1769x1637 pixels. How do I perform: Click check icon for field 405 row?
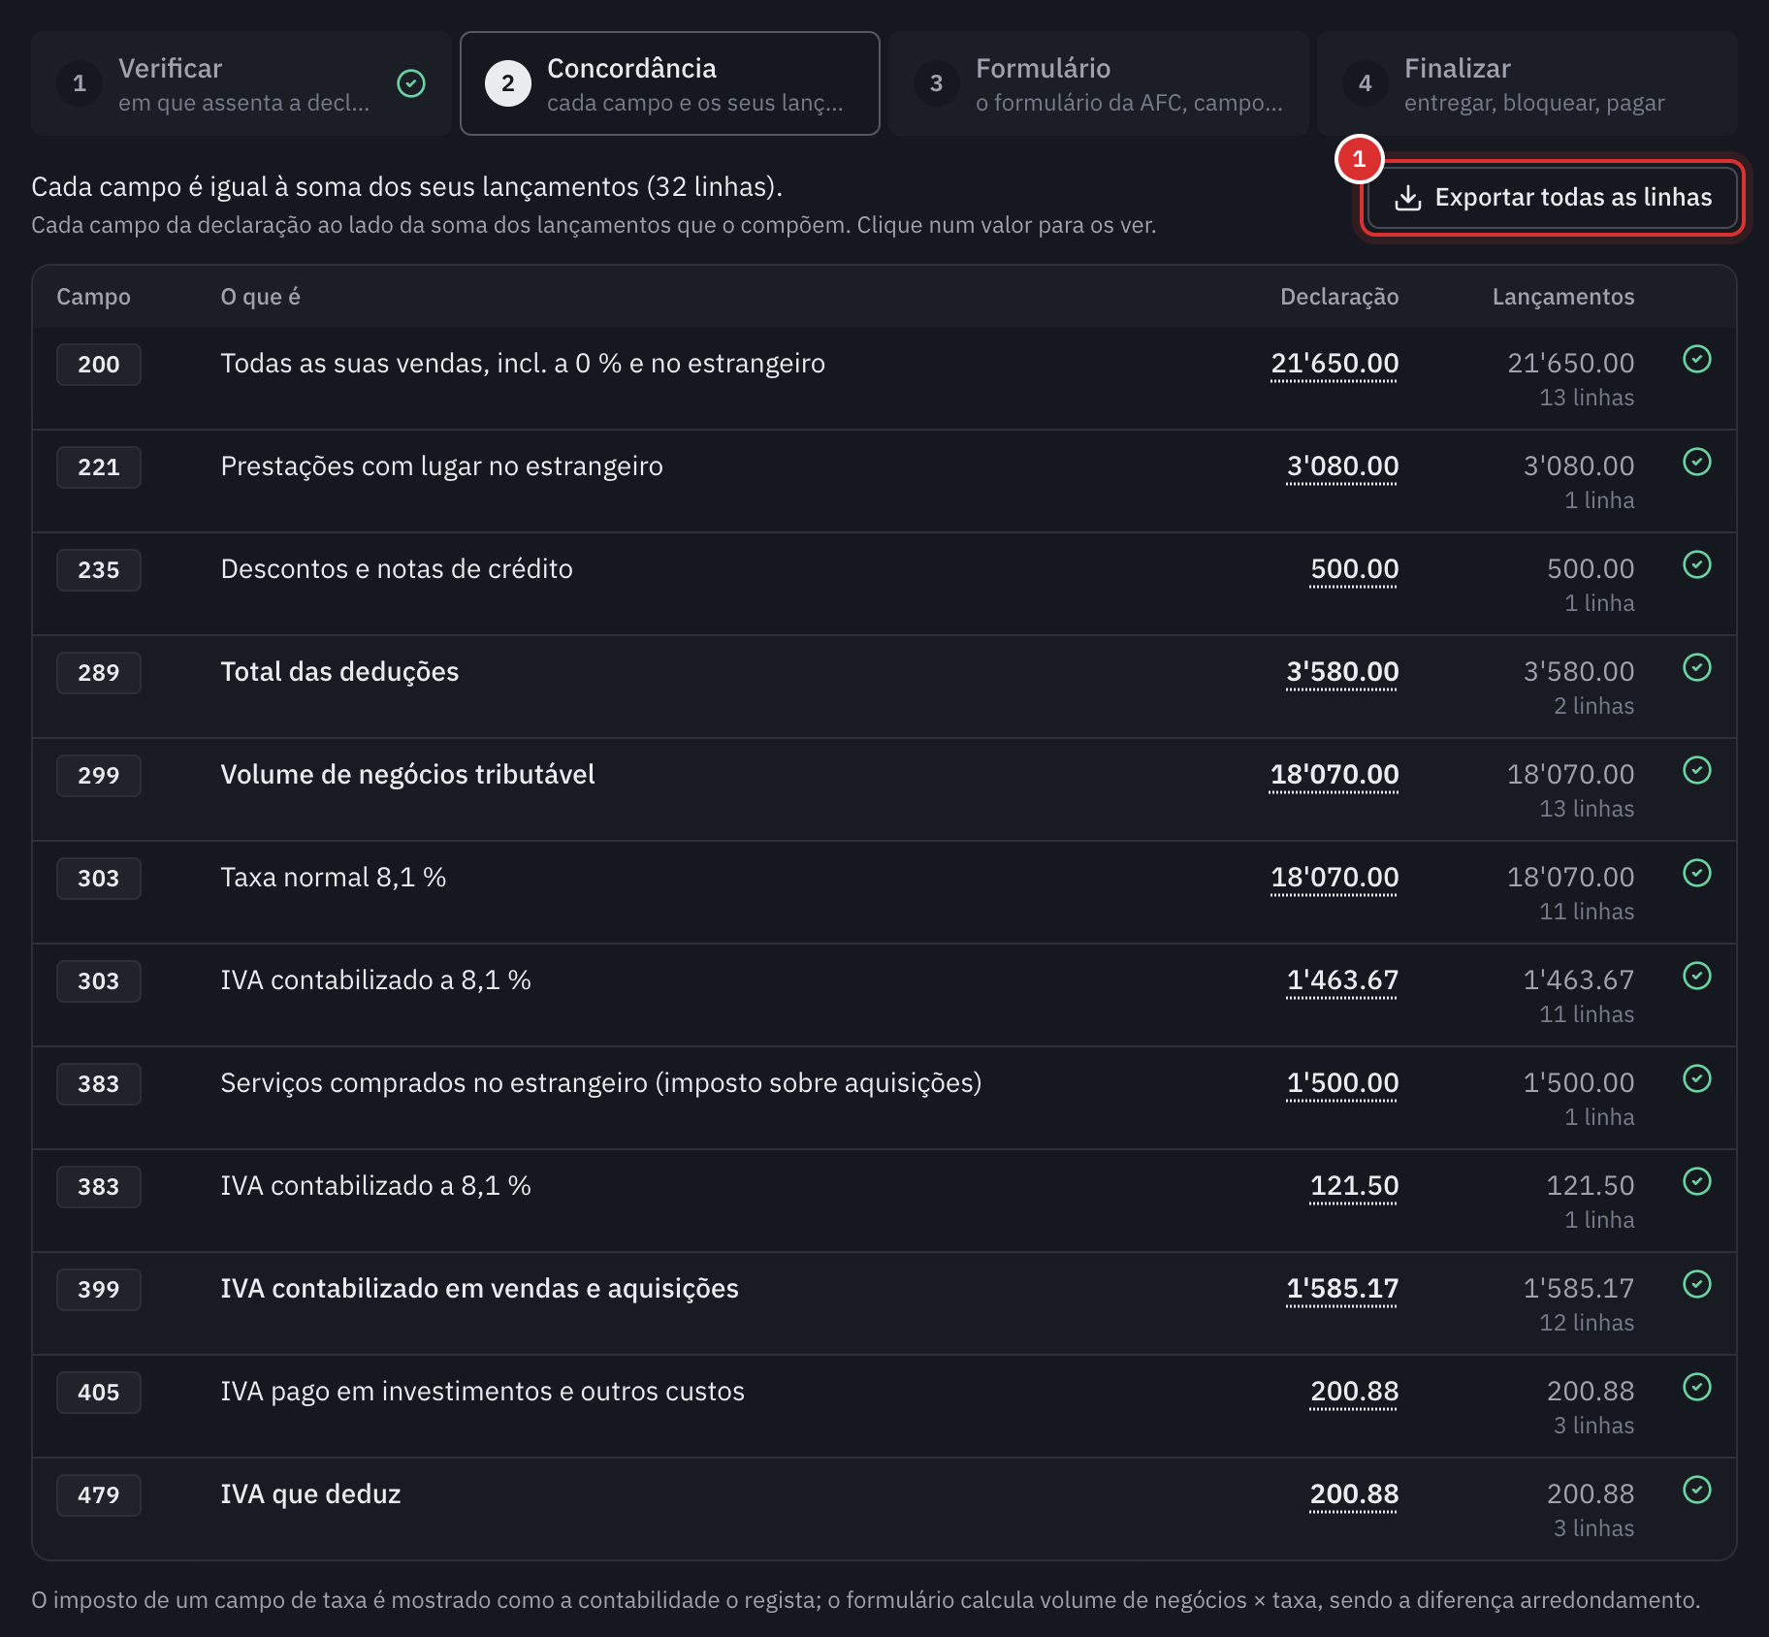[x=1697, y=1387]
